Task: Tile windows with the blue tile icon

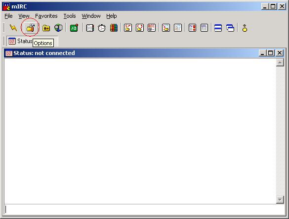Action: 218,28
